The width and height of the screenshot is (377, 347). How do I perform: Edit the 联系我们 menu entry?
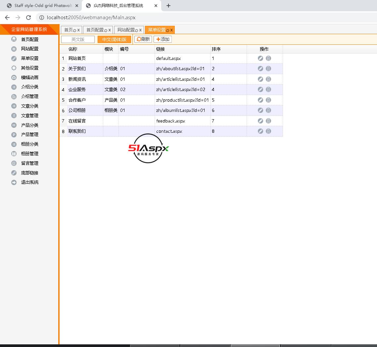pos(260,131)
